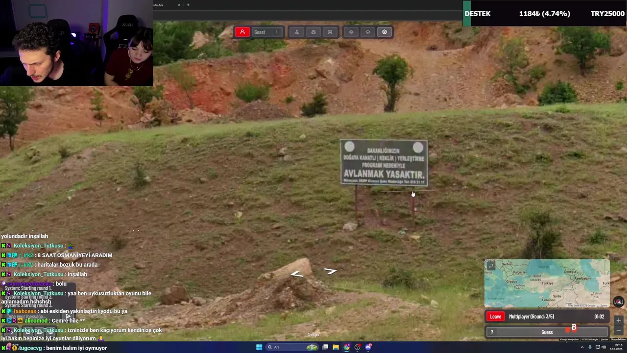Click the compass icon beside the minimap

click(619, 302)
